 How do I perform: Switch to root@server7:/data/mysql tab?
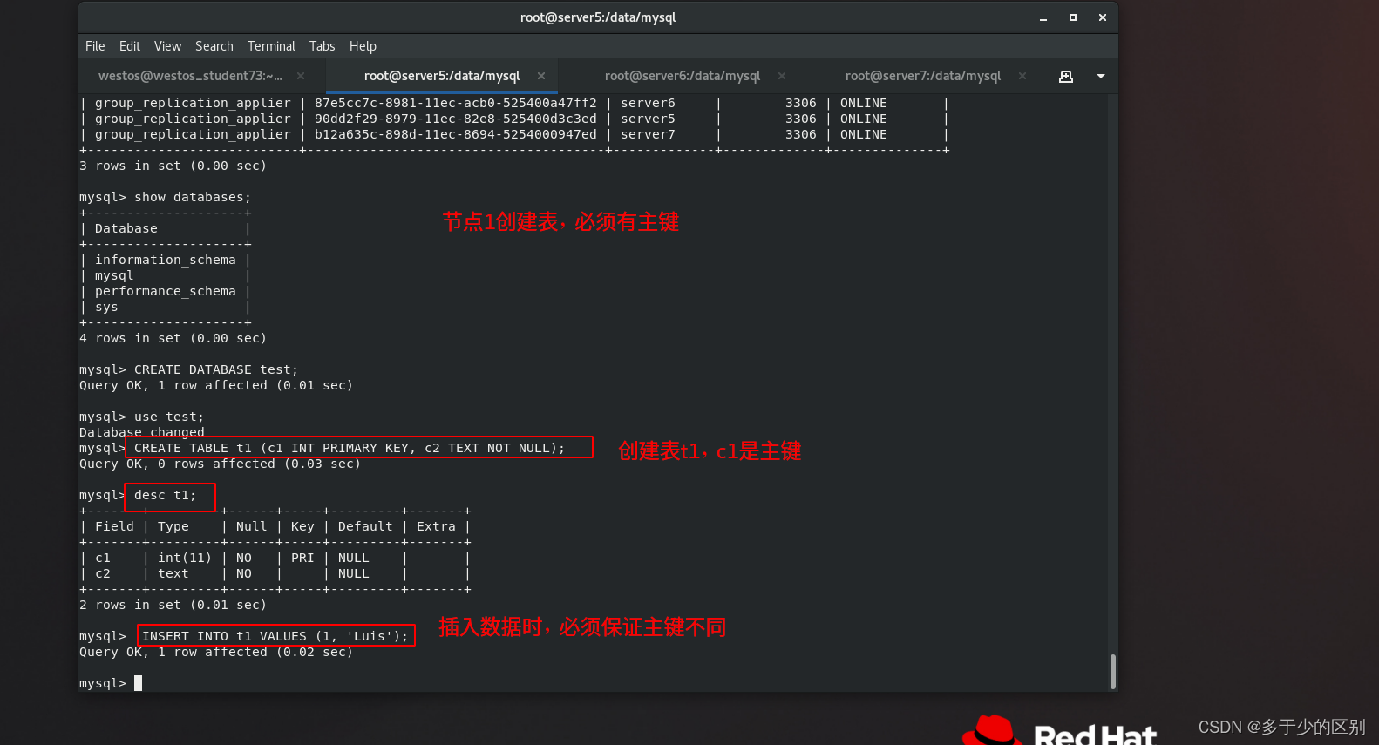[x=923, y=76]
